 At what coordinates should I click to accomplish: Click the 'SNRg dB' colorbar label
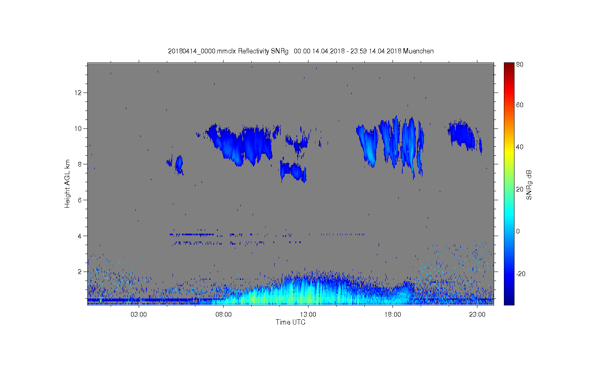[529, 185]
